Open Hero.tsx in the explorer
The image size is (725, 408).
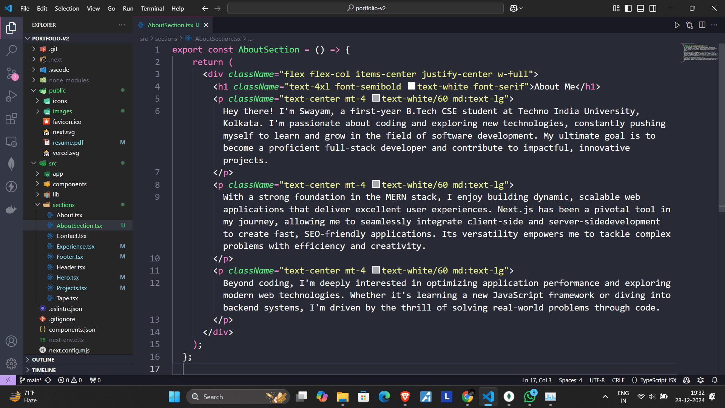pyautogui.click(x=68, y=277)
